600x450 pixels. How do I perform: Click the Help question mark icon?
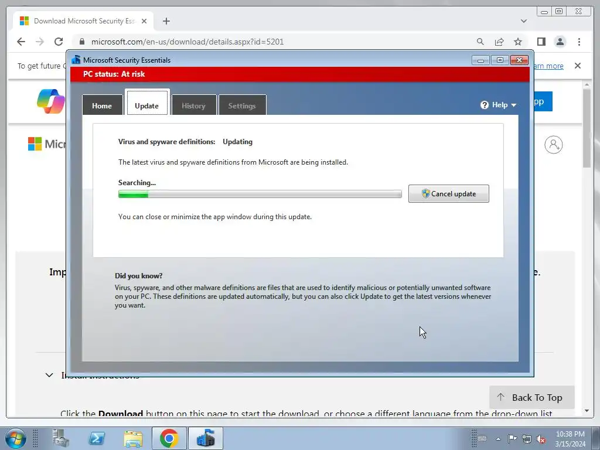point(485,105)
